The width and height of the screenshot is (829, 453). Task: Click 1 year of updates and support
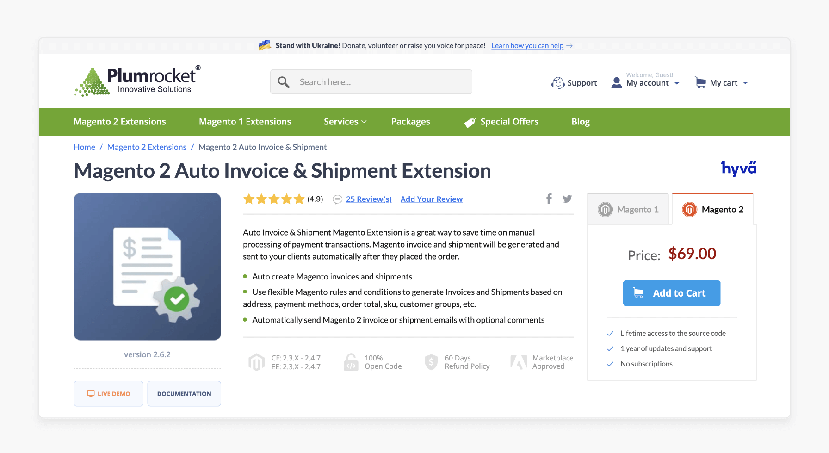pyautogui.click(x=666, y=348)
